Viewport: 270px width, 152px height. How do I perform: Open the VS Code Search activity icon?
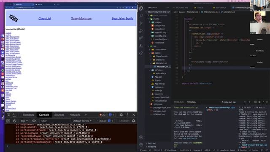pyautogui.click(x=141, y=16)
